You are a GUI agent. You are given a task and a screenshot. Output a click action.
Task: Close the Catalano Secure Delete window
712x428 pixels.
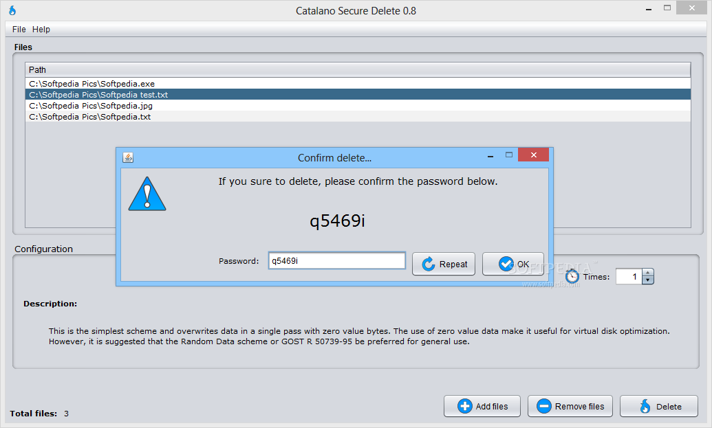[691, 8]
